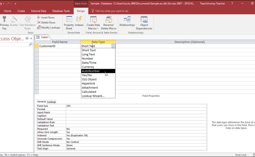Click the Allow Zero Length value Yes

click(x=136, y=132)
